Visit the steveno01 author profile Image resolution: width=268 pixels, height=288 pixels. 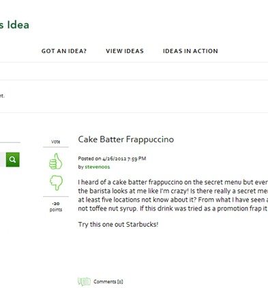(98, 167)
